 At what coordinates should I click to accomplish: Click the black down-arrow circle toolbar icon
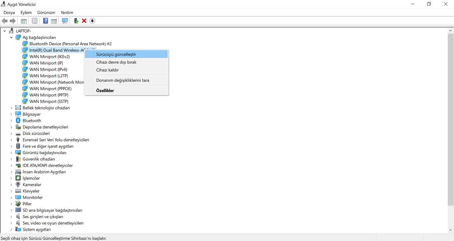tap(92, 21)
